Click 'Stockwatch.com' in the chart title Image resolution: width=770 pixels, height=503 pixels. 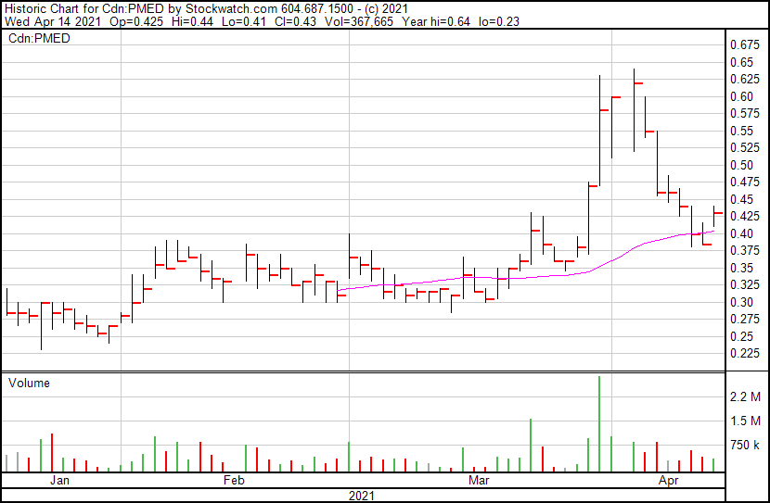(x=230, y=9)
